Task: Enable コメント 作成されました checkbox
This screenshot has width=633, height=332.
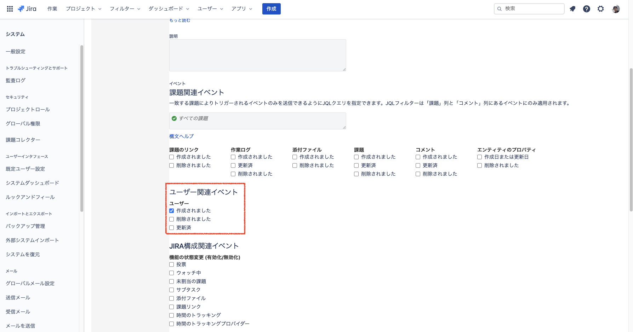Action: pos(418,157)
